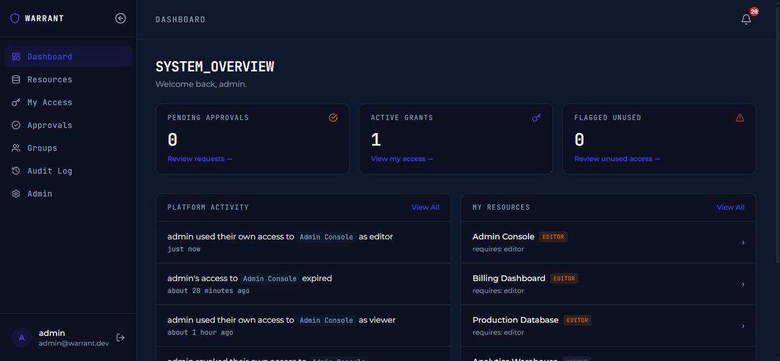Navigate to Approvals
This screenshot has width=780, height=361.
click(x=68, y=125)
